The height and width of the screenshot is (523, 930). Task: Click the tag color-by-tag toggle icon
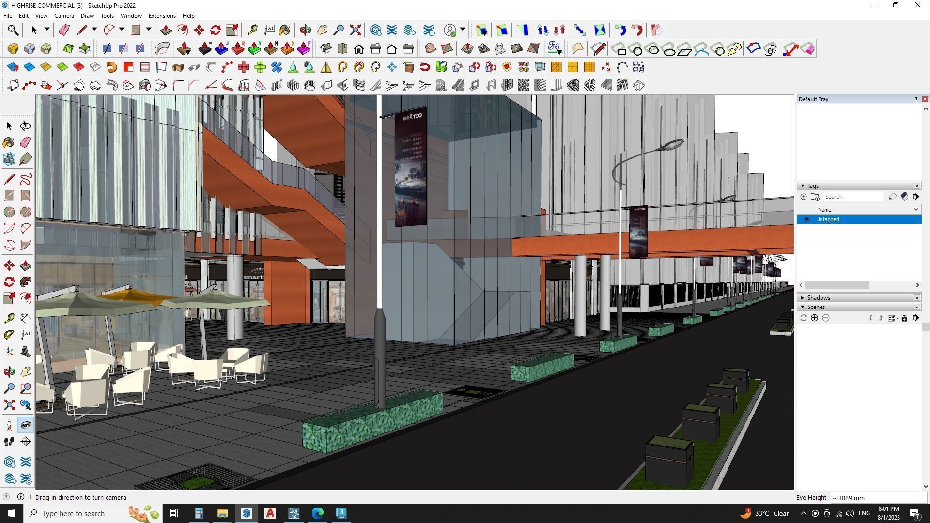click(x=904, y=197)
